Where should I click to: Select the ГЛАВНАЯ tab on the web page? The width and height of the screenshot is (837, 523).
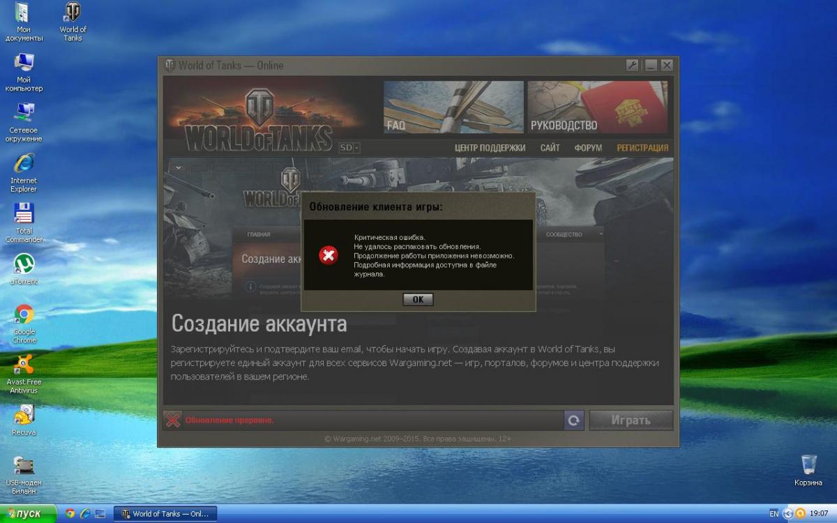click(x=259, y=234)
